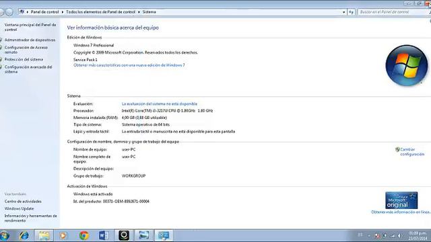Open Google Chrome from the taskbar

(x=84, y=235)
